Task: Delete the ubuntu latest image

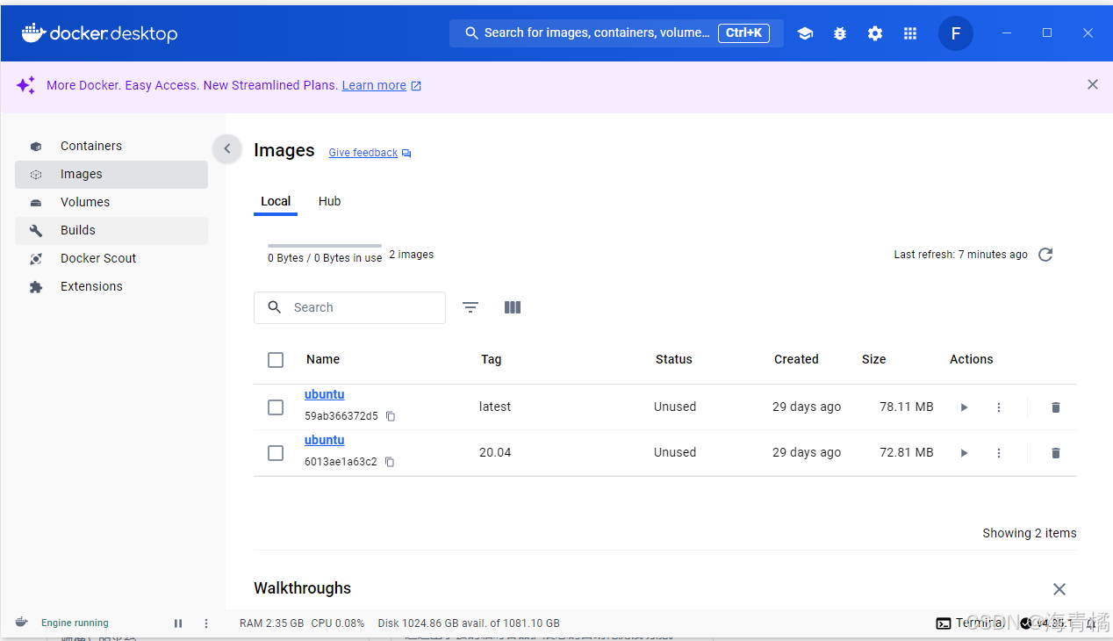Action: coord(1056,407)
